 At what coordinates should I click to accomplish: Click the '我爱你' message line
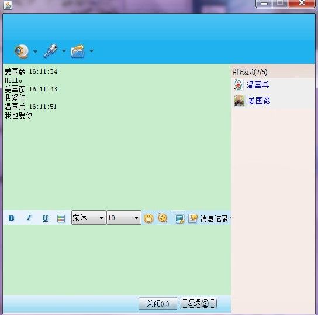[x=15, y=98]
